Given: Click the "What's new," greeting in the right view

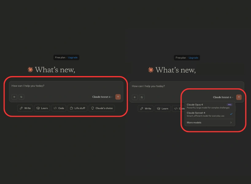Looking at the screenshot, I should [x=176, y=70].
